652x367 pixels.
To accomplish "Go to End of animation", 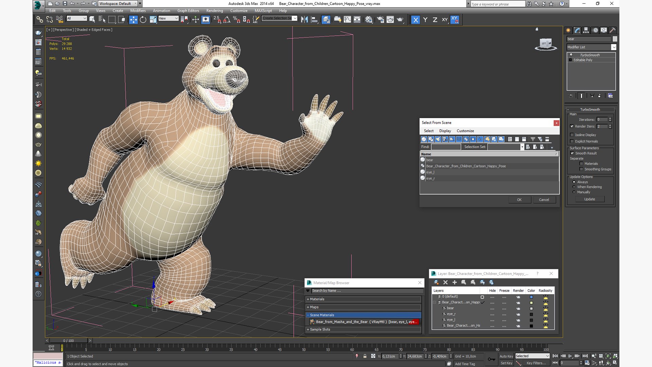I will pos(585,356).
